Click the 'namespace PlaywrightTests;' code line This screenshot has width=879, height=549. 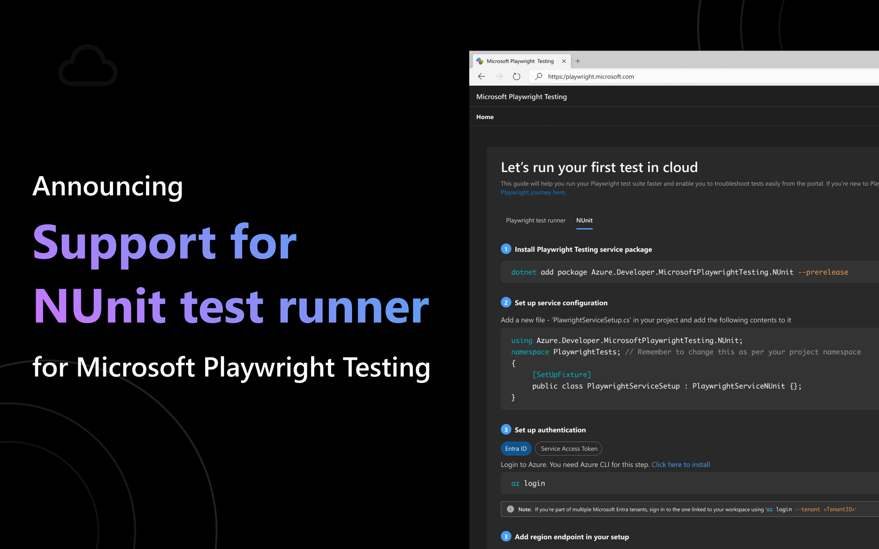(566, 352)
